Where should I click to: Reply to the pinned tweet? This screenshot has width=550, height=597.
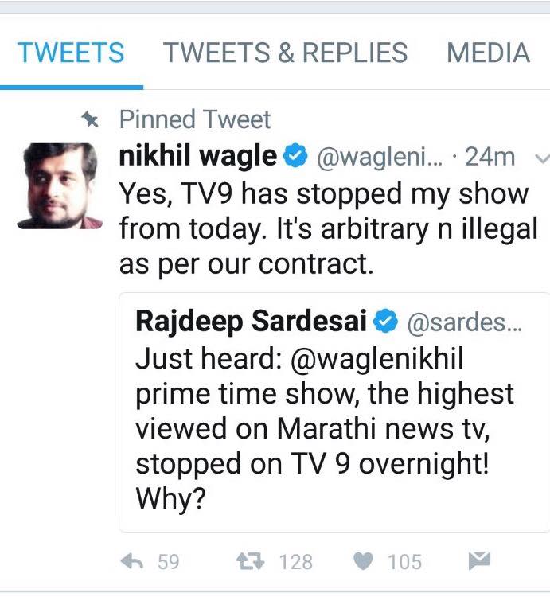click(131, 562)
